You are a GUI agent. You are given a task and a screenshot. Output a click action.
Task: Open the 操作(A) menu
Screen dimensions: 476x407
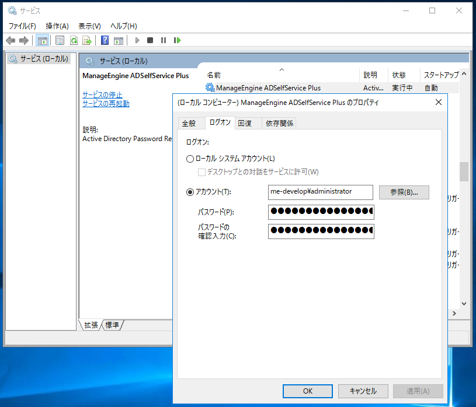[57, 26]
